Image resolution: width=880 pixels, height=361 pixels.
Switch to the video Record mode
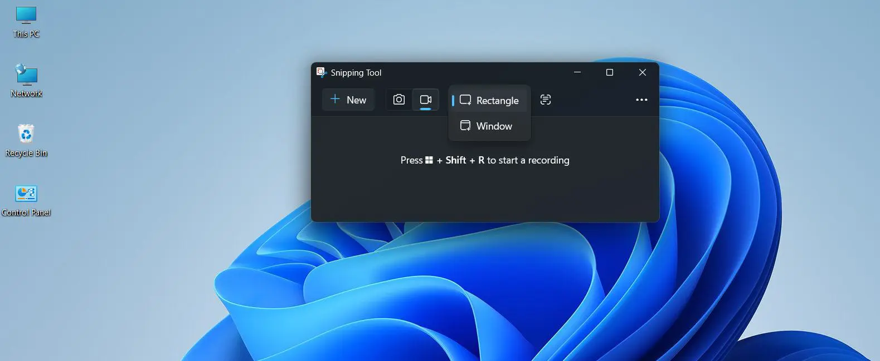[x=426, y=100]
